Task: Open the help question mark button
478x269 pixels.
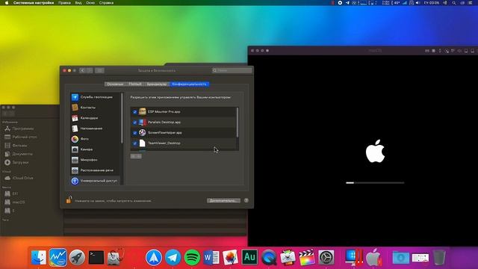Action: [x=246, y=200]
